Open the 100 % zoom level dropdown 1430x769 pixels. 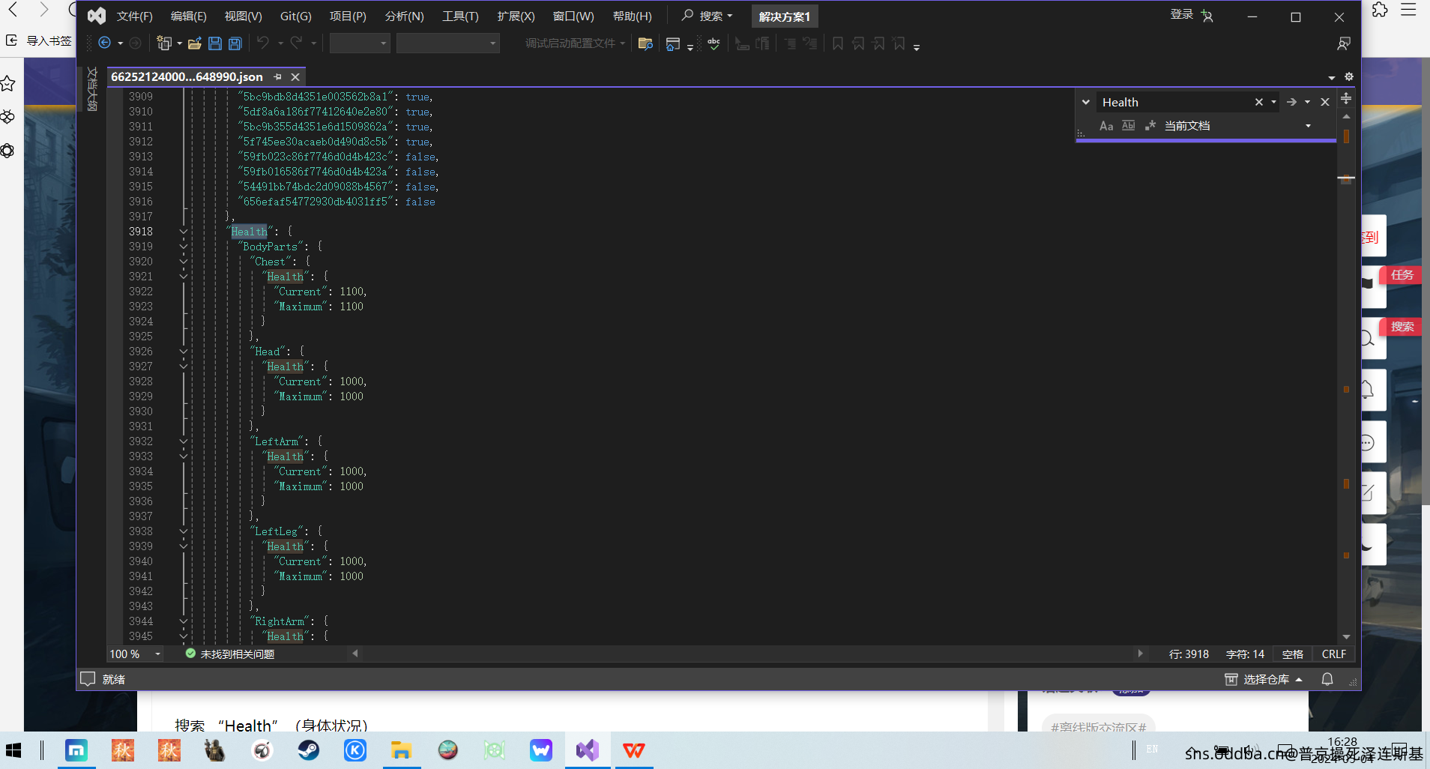157,654
